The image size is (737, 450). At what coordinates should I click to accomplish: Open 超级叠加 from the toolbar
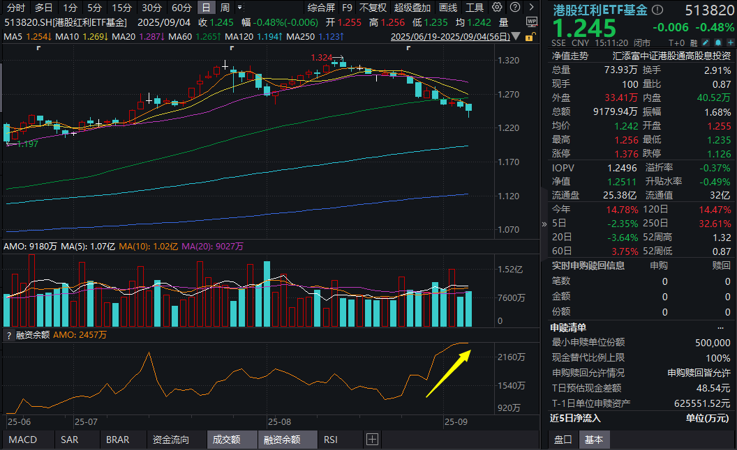coord(412,8)
